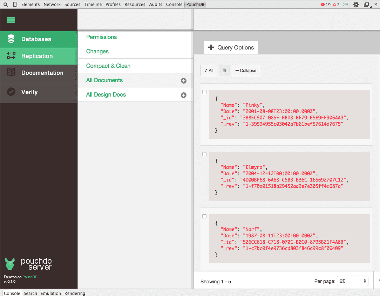This screenshot has width=380, height=296.
Task: Click the Documentation book icon
Action: (x=11, y=72)
